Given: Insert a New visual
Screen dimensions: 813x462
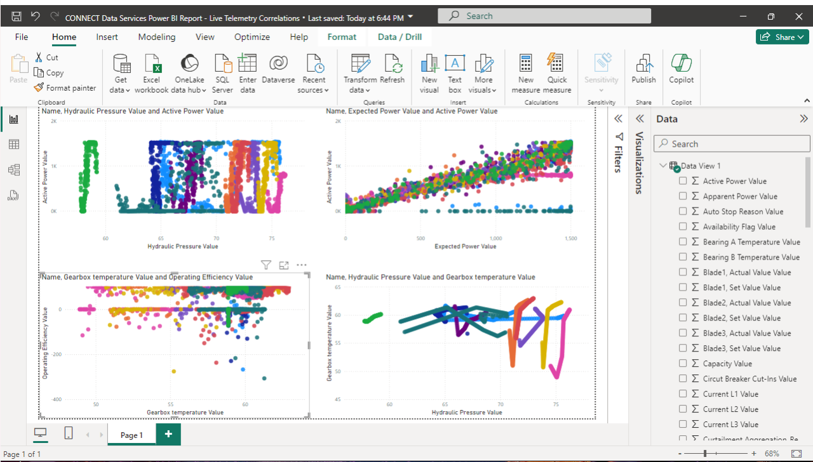Looking at the screenshot, I should click(x=429, y=74).
